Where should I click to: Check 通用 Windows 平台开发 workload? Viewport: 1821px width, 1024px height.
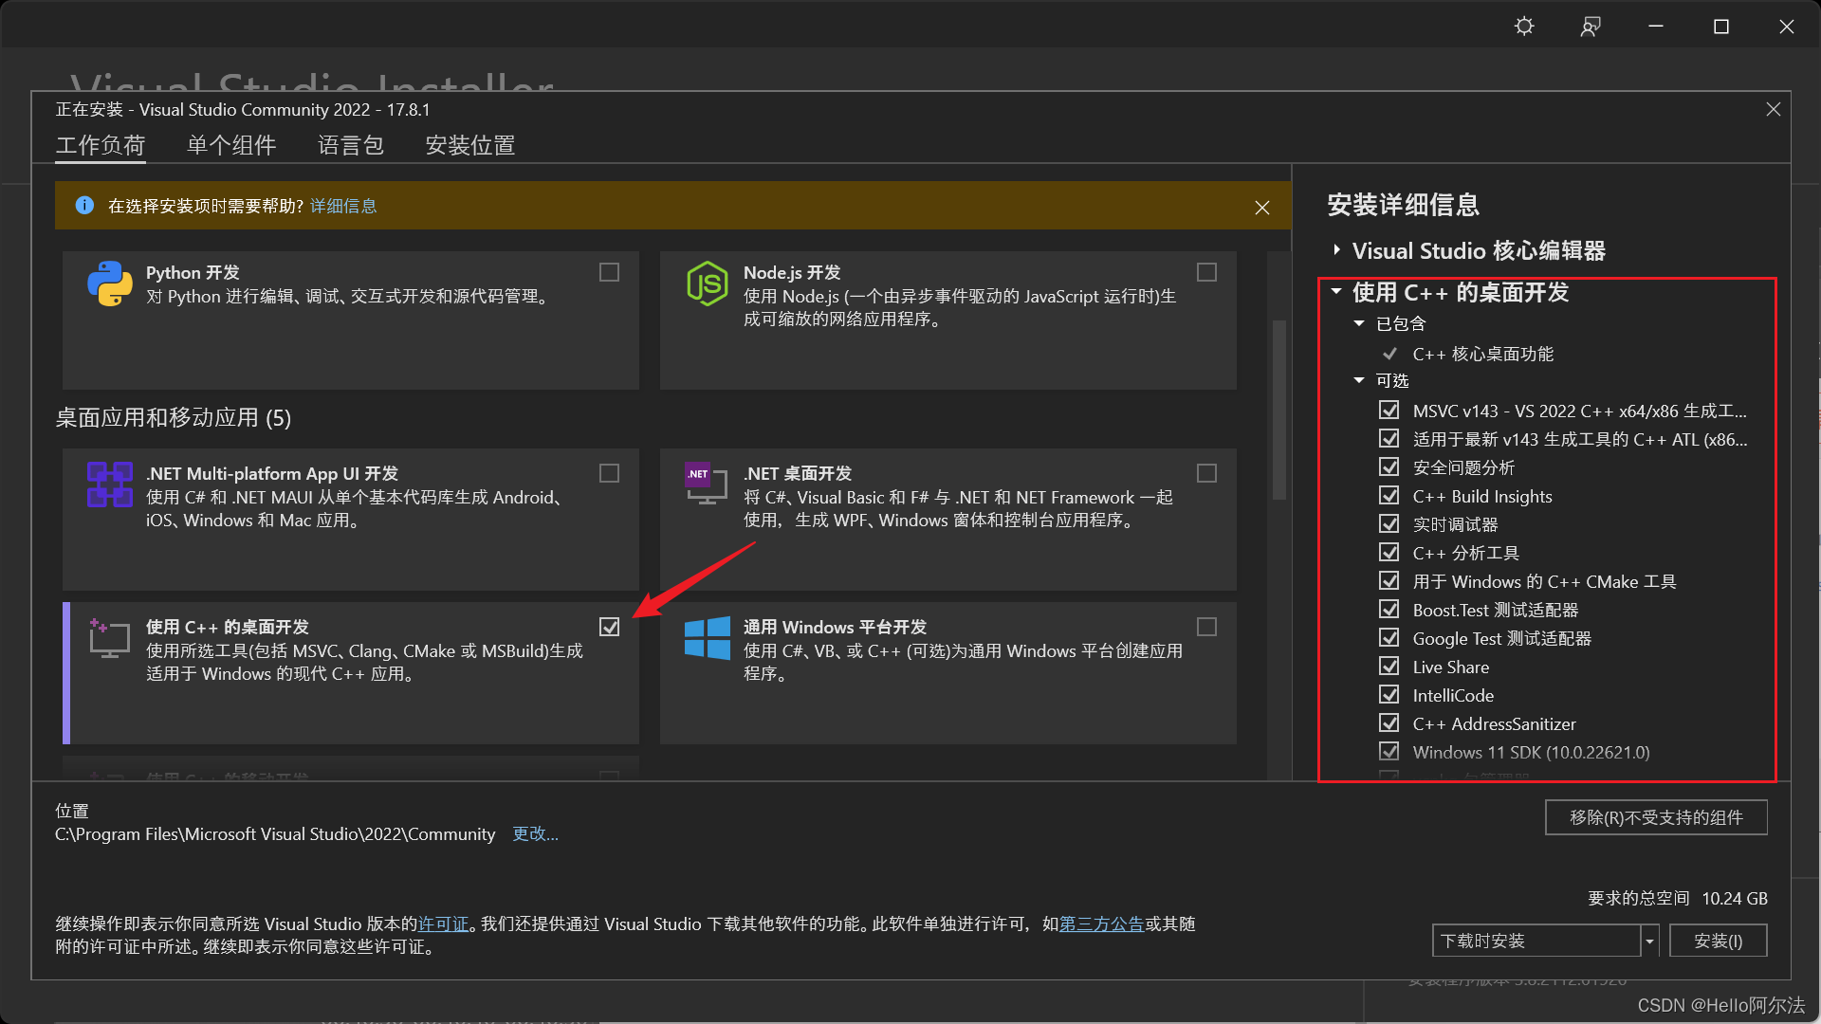[x=1207, y=628]
